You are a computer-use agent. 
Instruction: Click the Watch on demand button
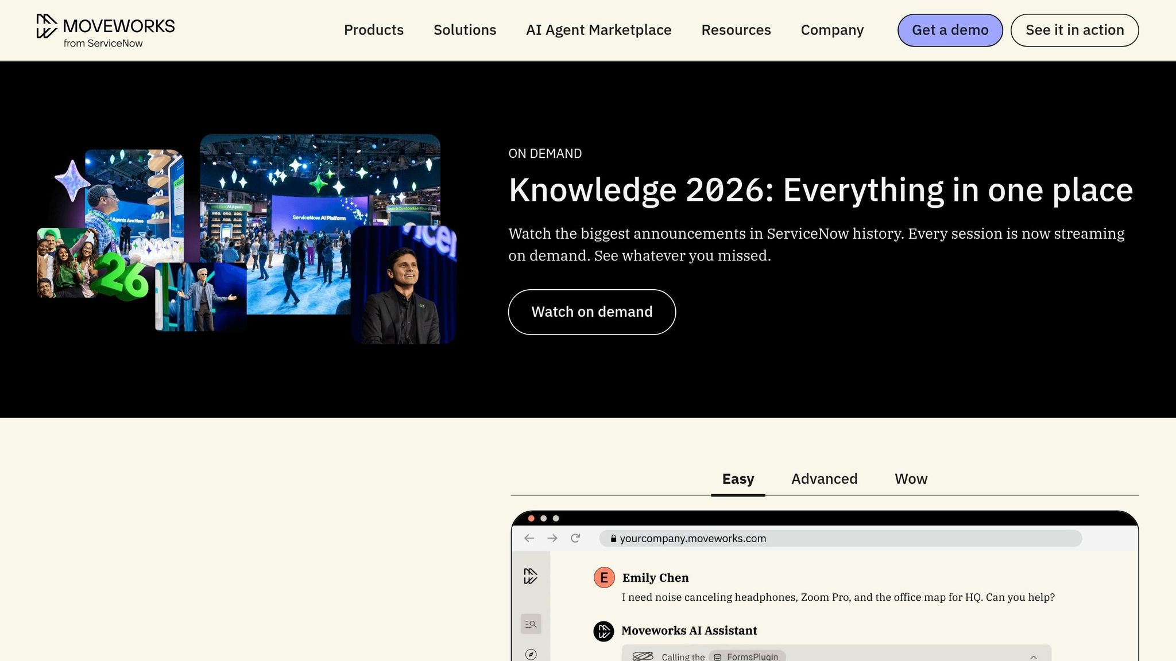[591, 312]
